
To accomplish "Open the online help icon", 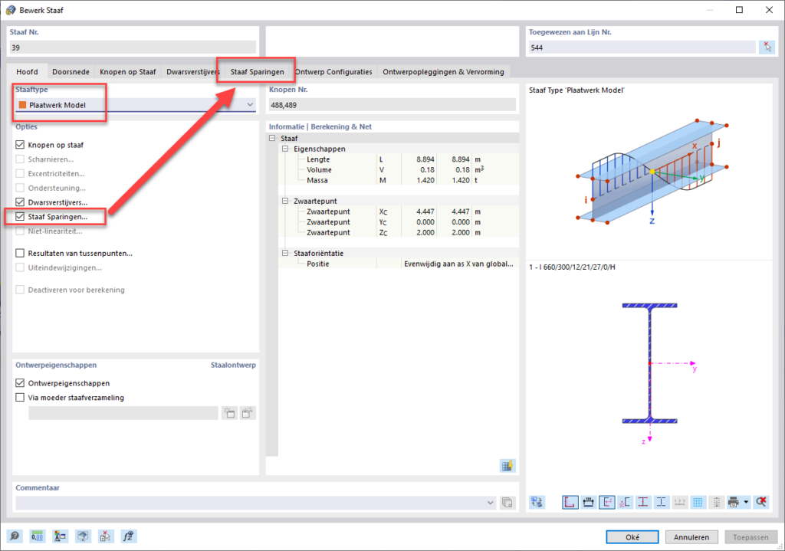I will click(x=15, y=536).
